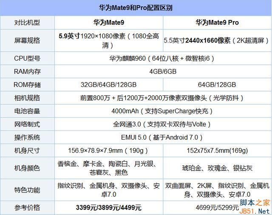Click the Mate9 指纹识别、金属机身 features cell
Image resolution: width=272 pixels, height=215 pixels.
point(109,190)
